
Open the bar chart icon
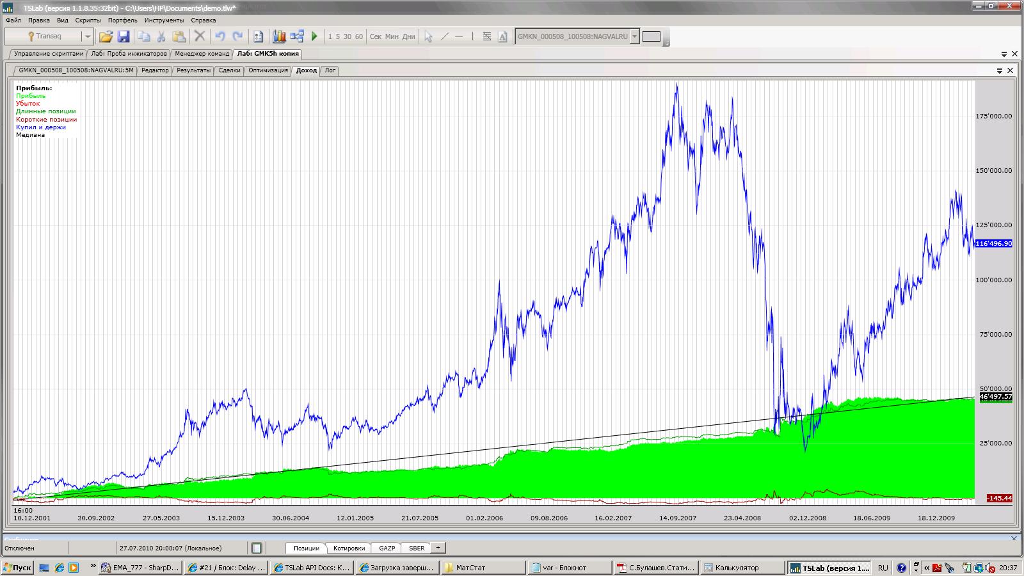tap(279, 36)
